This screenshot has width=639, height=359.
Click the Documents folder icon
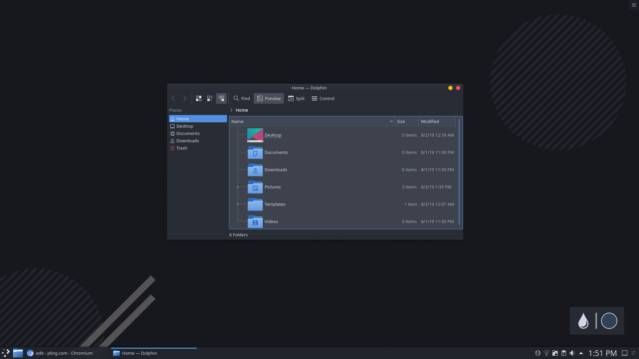point(255,152)
